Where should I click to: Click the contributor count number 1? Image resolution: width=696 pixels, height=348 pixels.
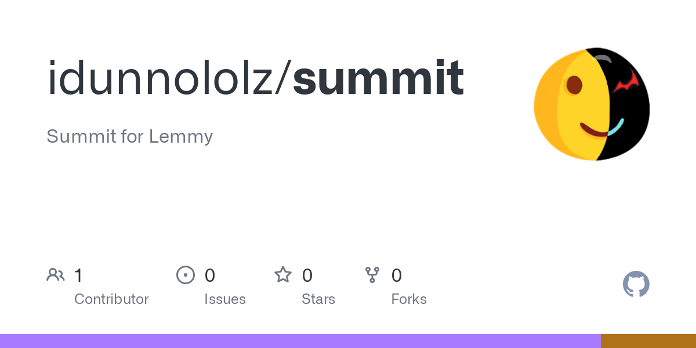78,275
